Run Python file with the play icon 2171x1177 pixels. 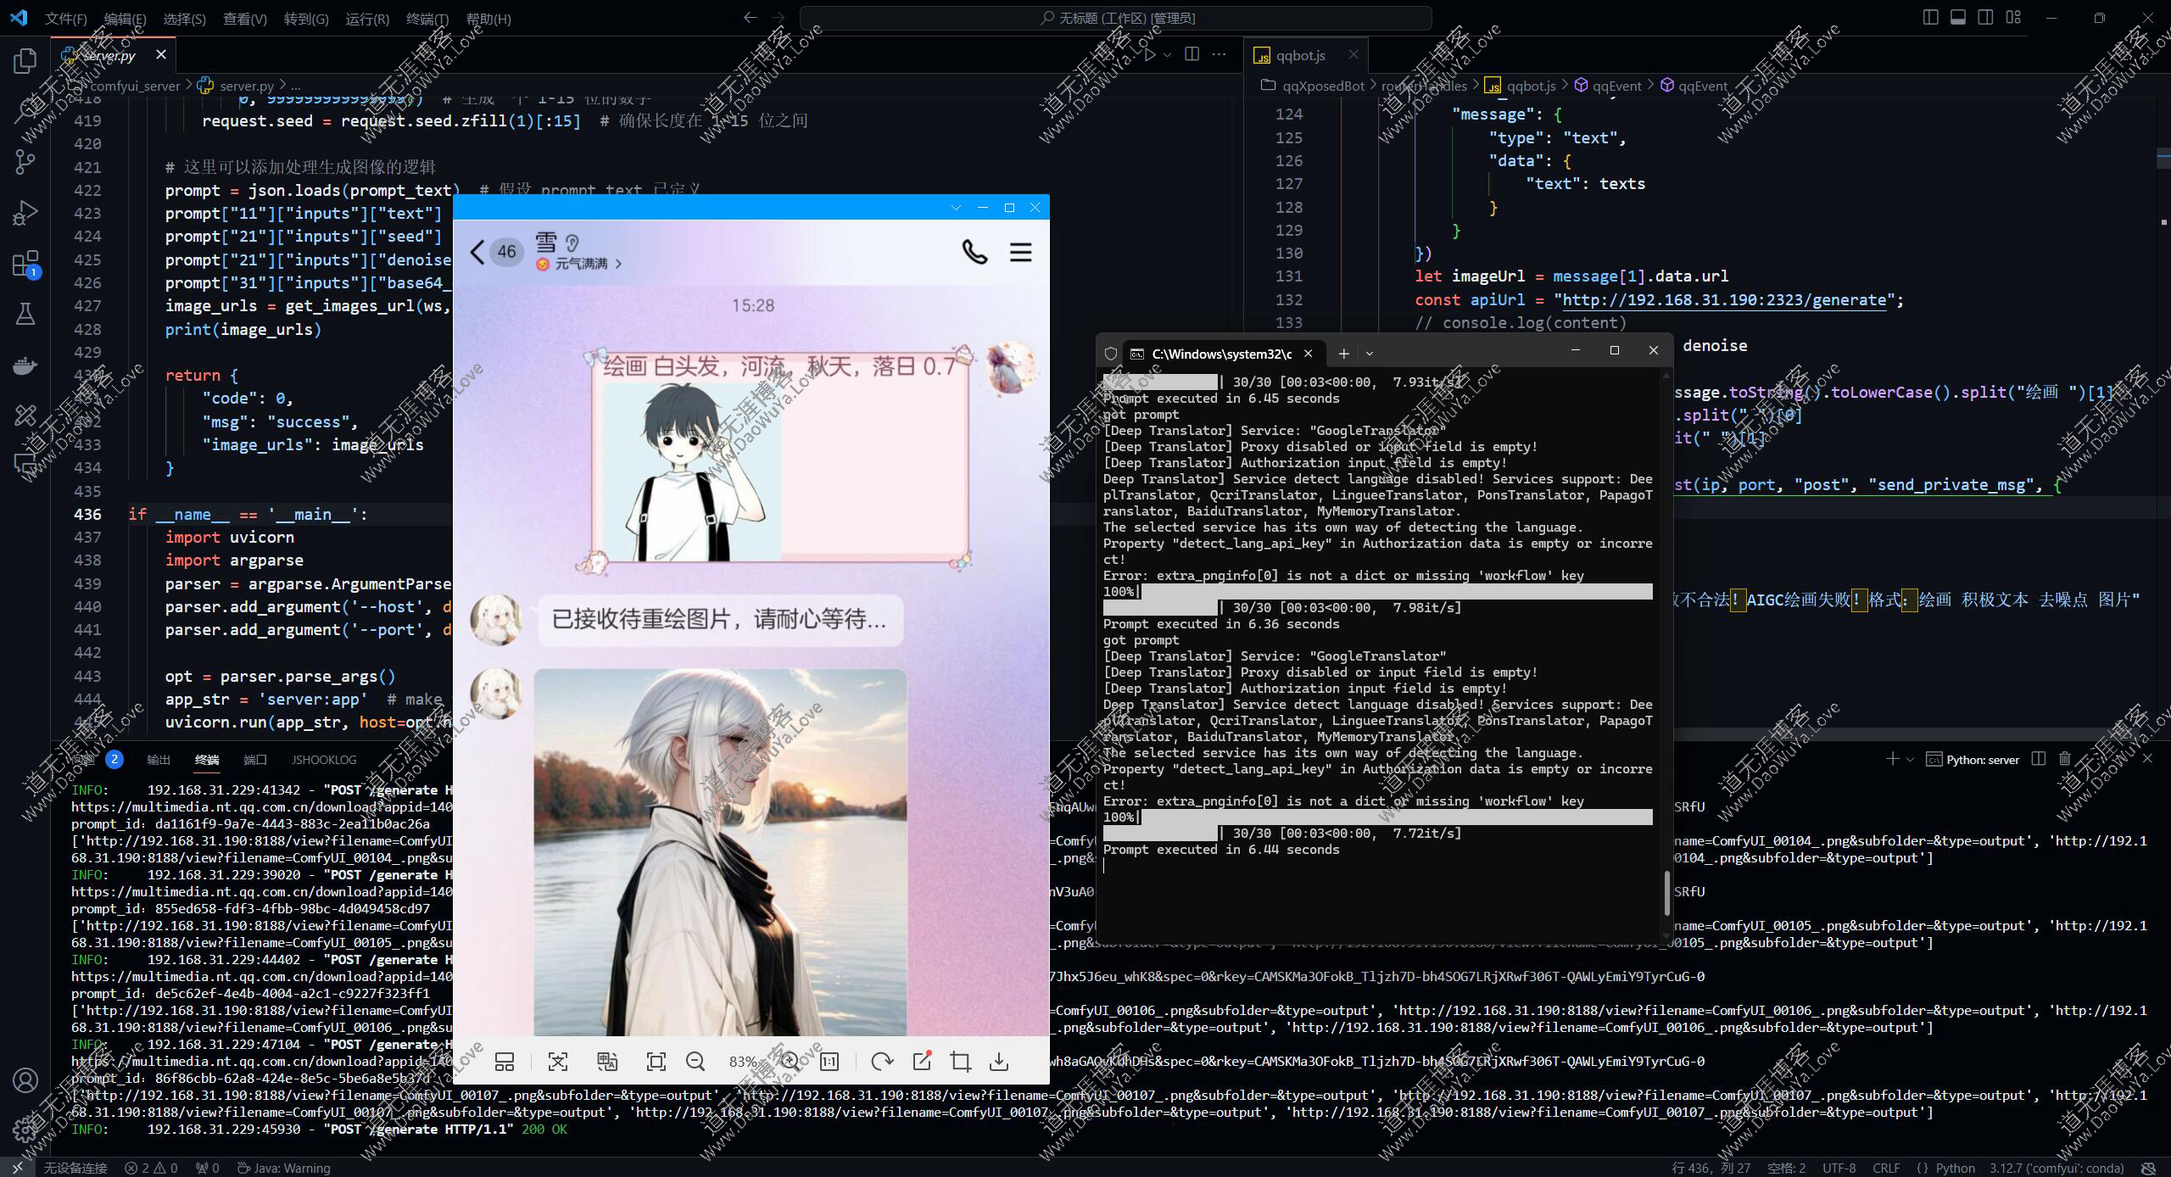[x=1150, y=54]
